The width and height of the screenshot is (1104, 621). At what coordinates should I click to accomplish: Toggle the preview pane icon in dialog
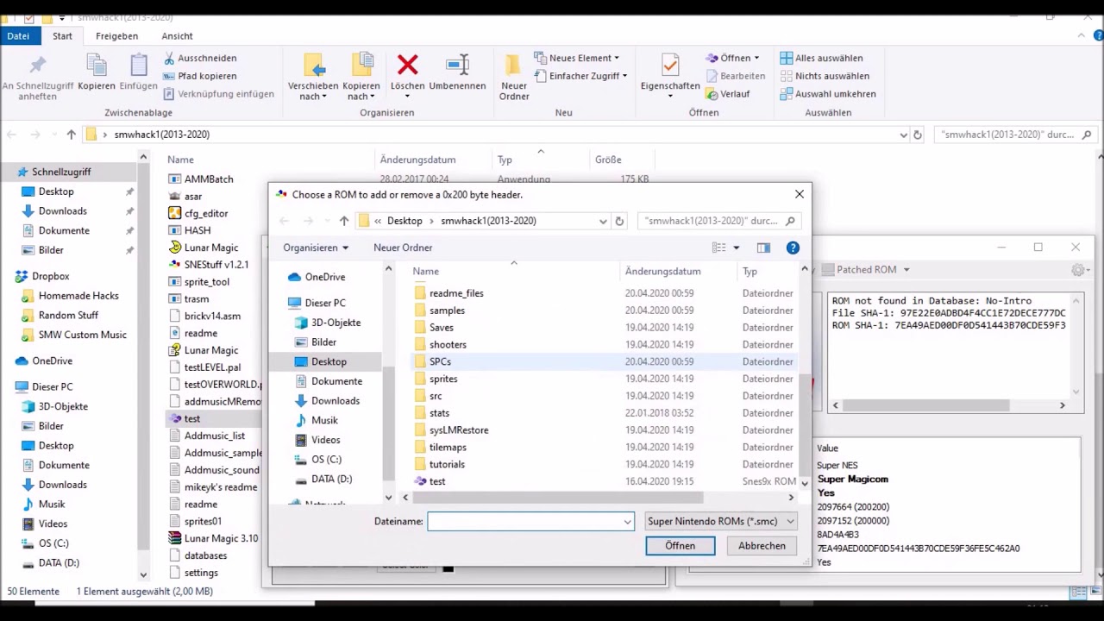click(x=763, y=248)
